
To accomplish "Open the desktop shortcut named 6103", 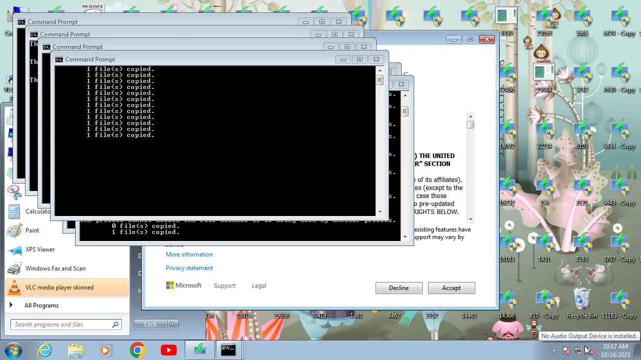I will (582, 134).
